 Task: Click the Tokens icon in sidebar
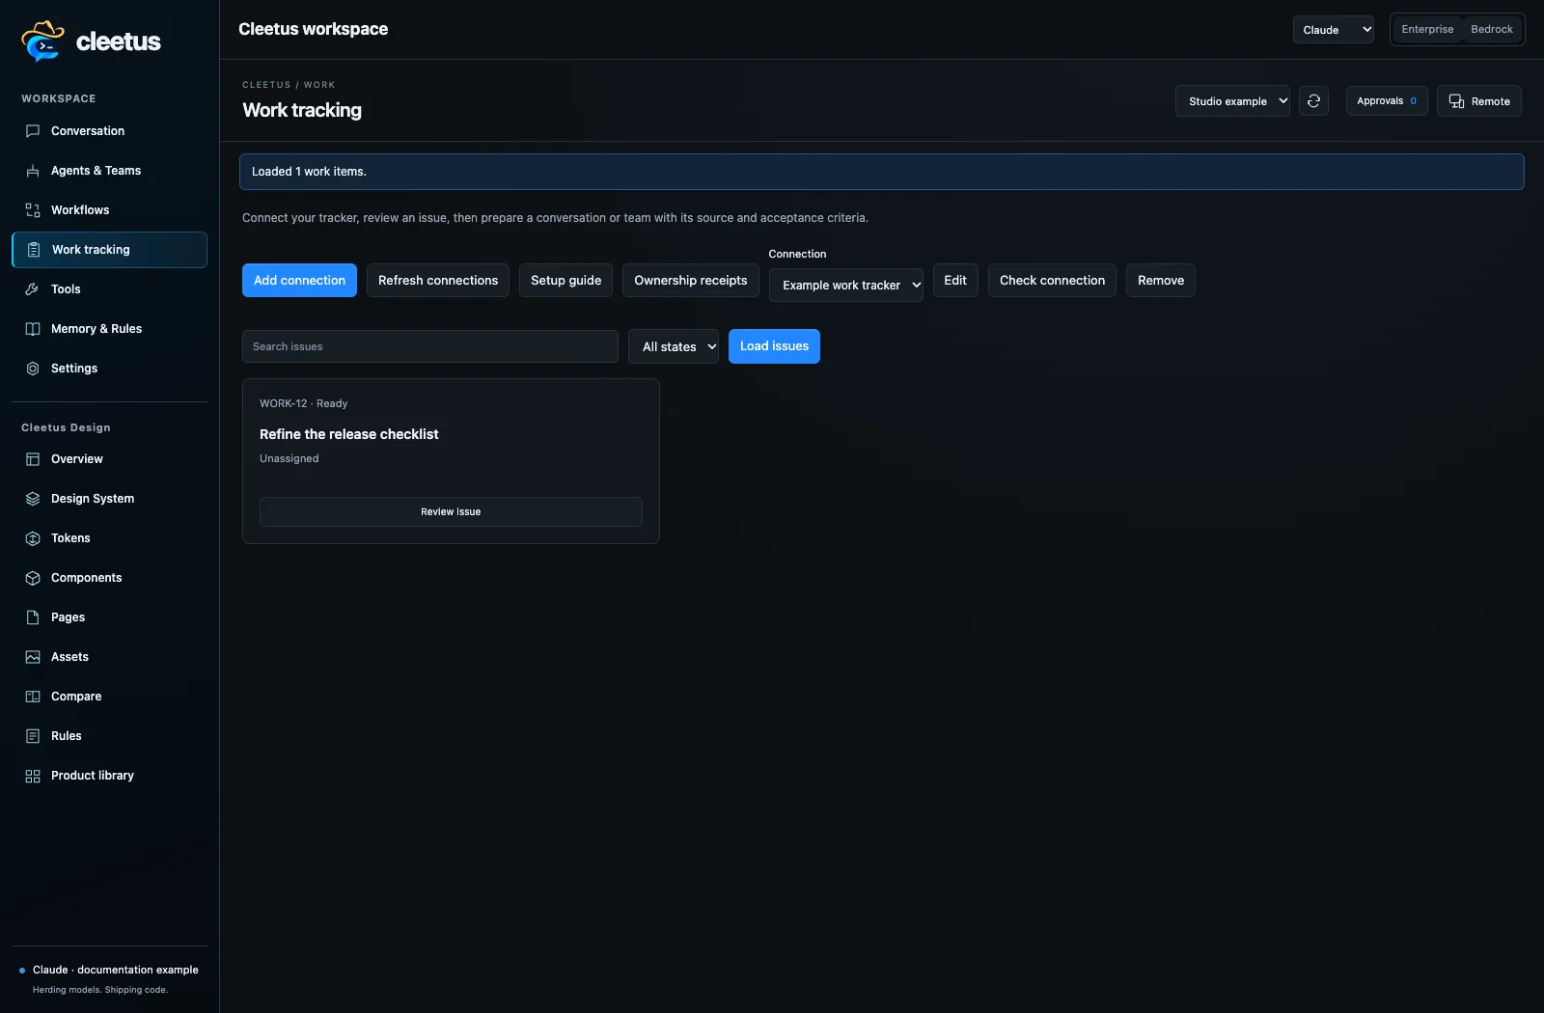click(x=33, y=538)
